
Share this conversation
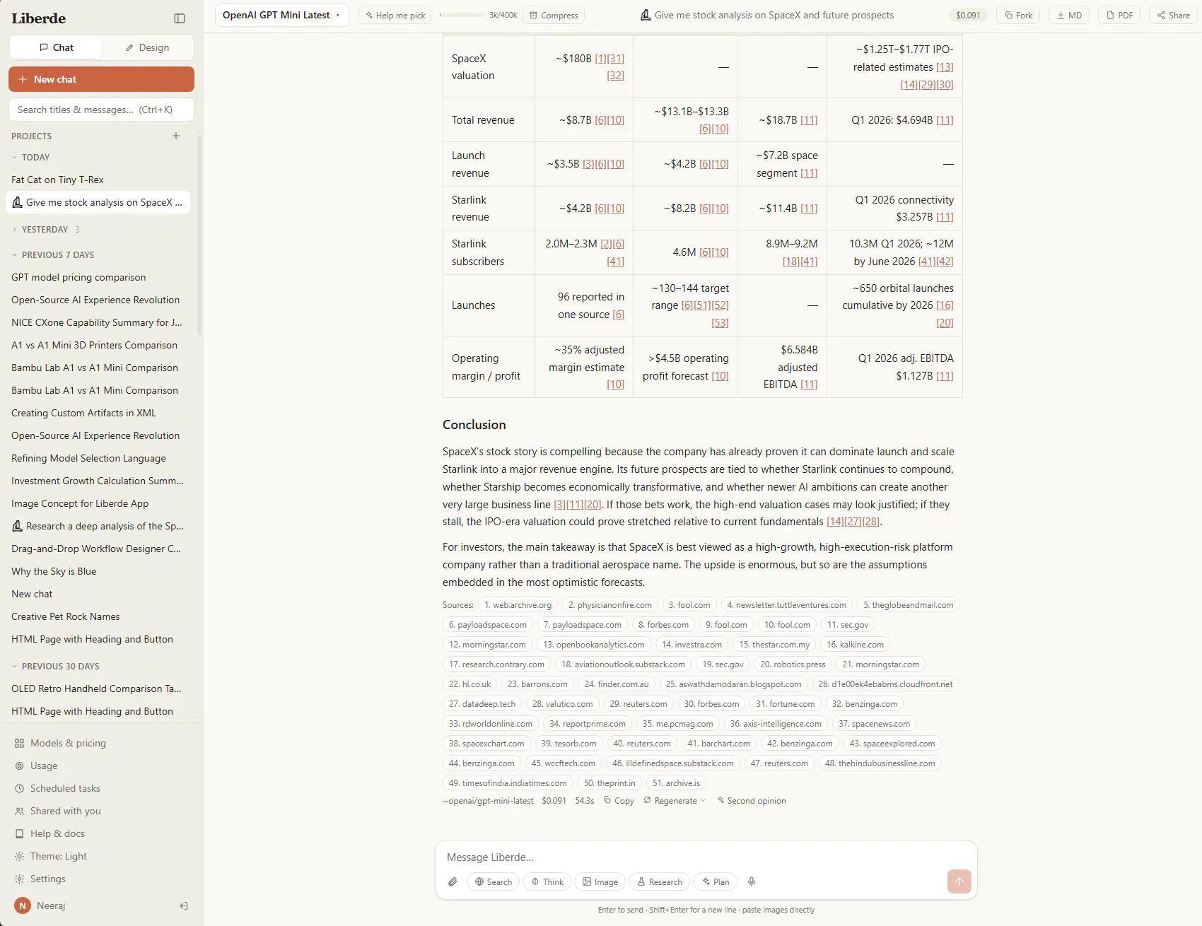[1173, 15]
